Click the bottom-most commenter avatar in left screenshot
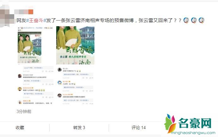This screenshot has width=218, height=137. (20, 102)
